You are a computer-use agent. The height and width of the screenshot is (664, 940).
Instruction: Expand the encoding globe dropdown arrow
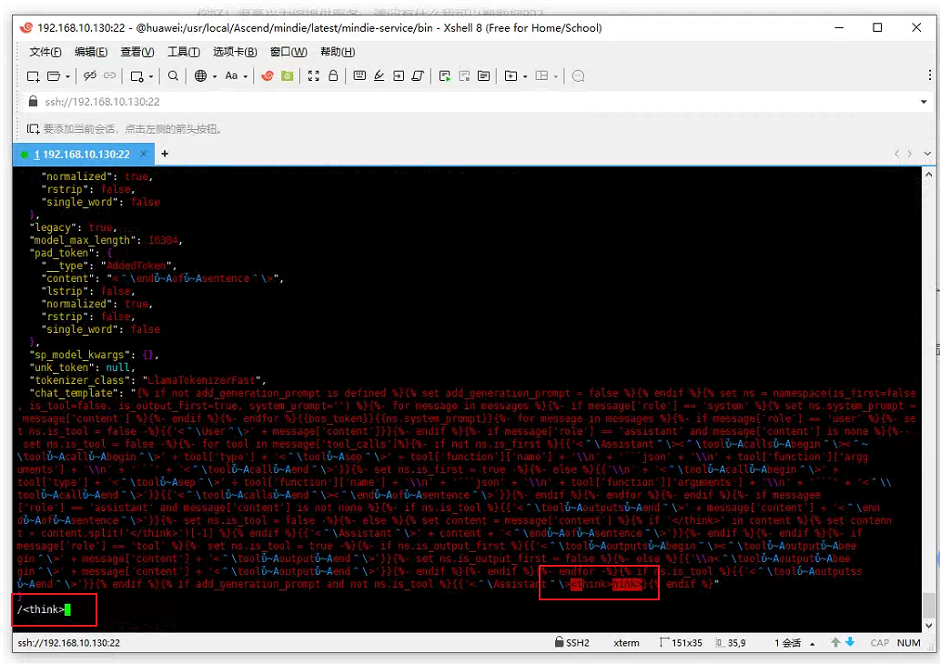[x=215, y=76]
